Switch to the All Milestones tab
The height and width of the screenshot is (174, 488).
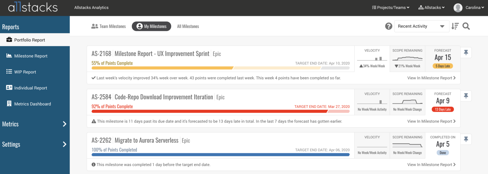coord(188,26)
